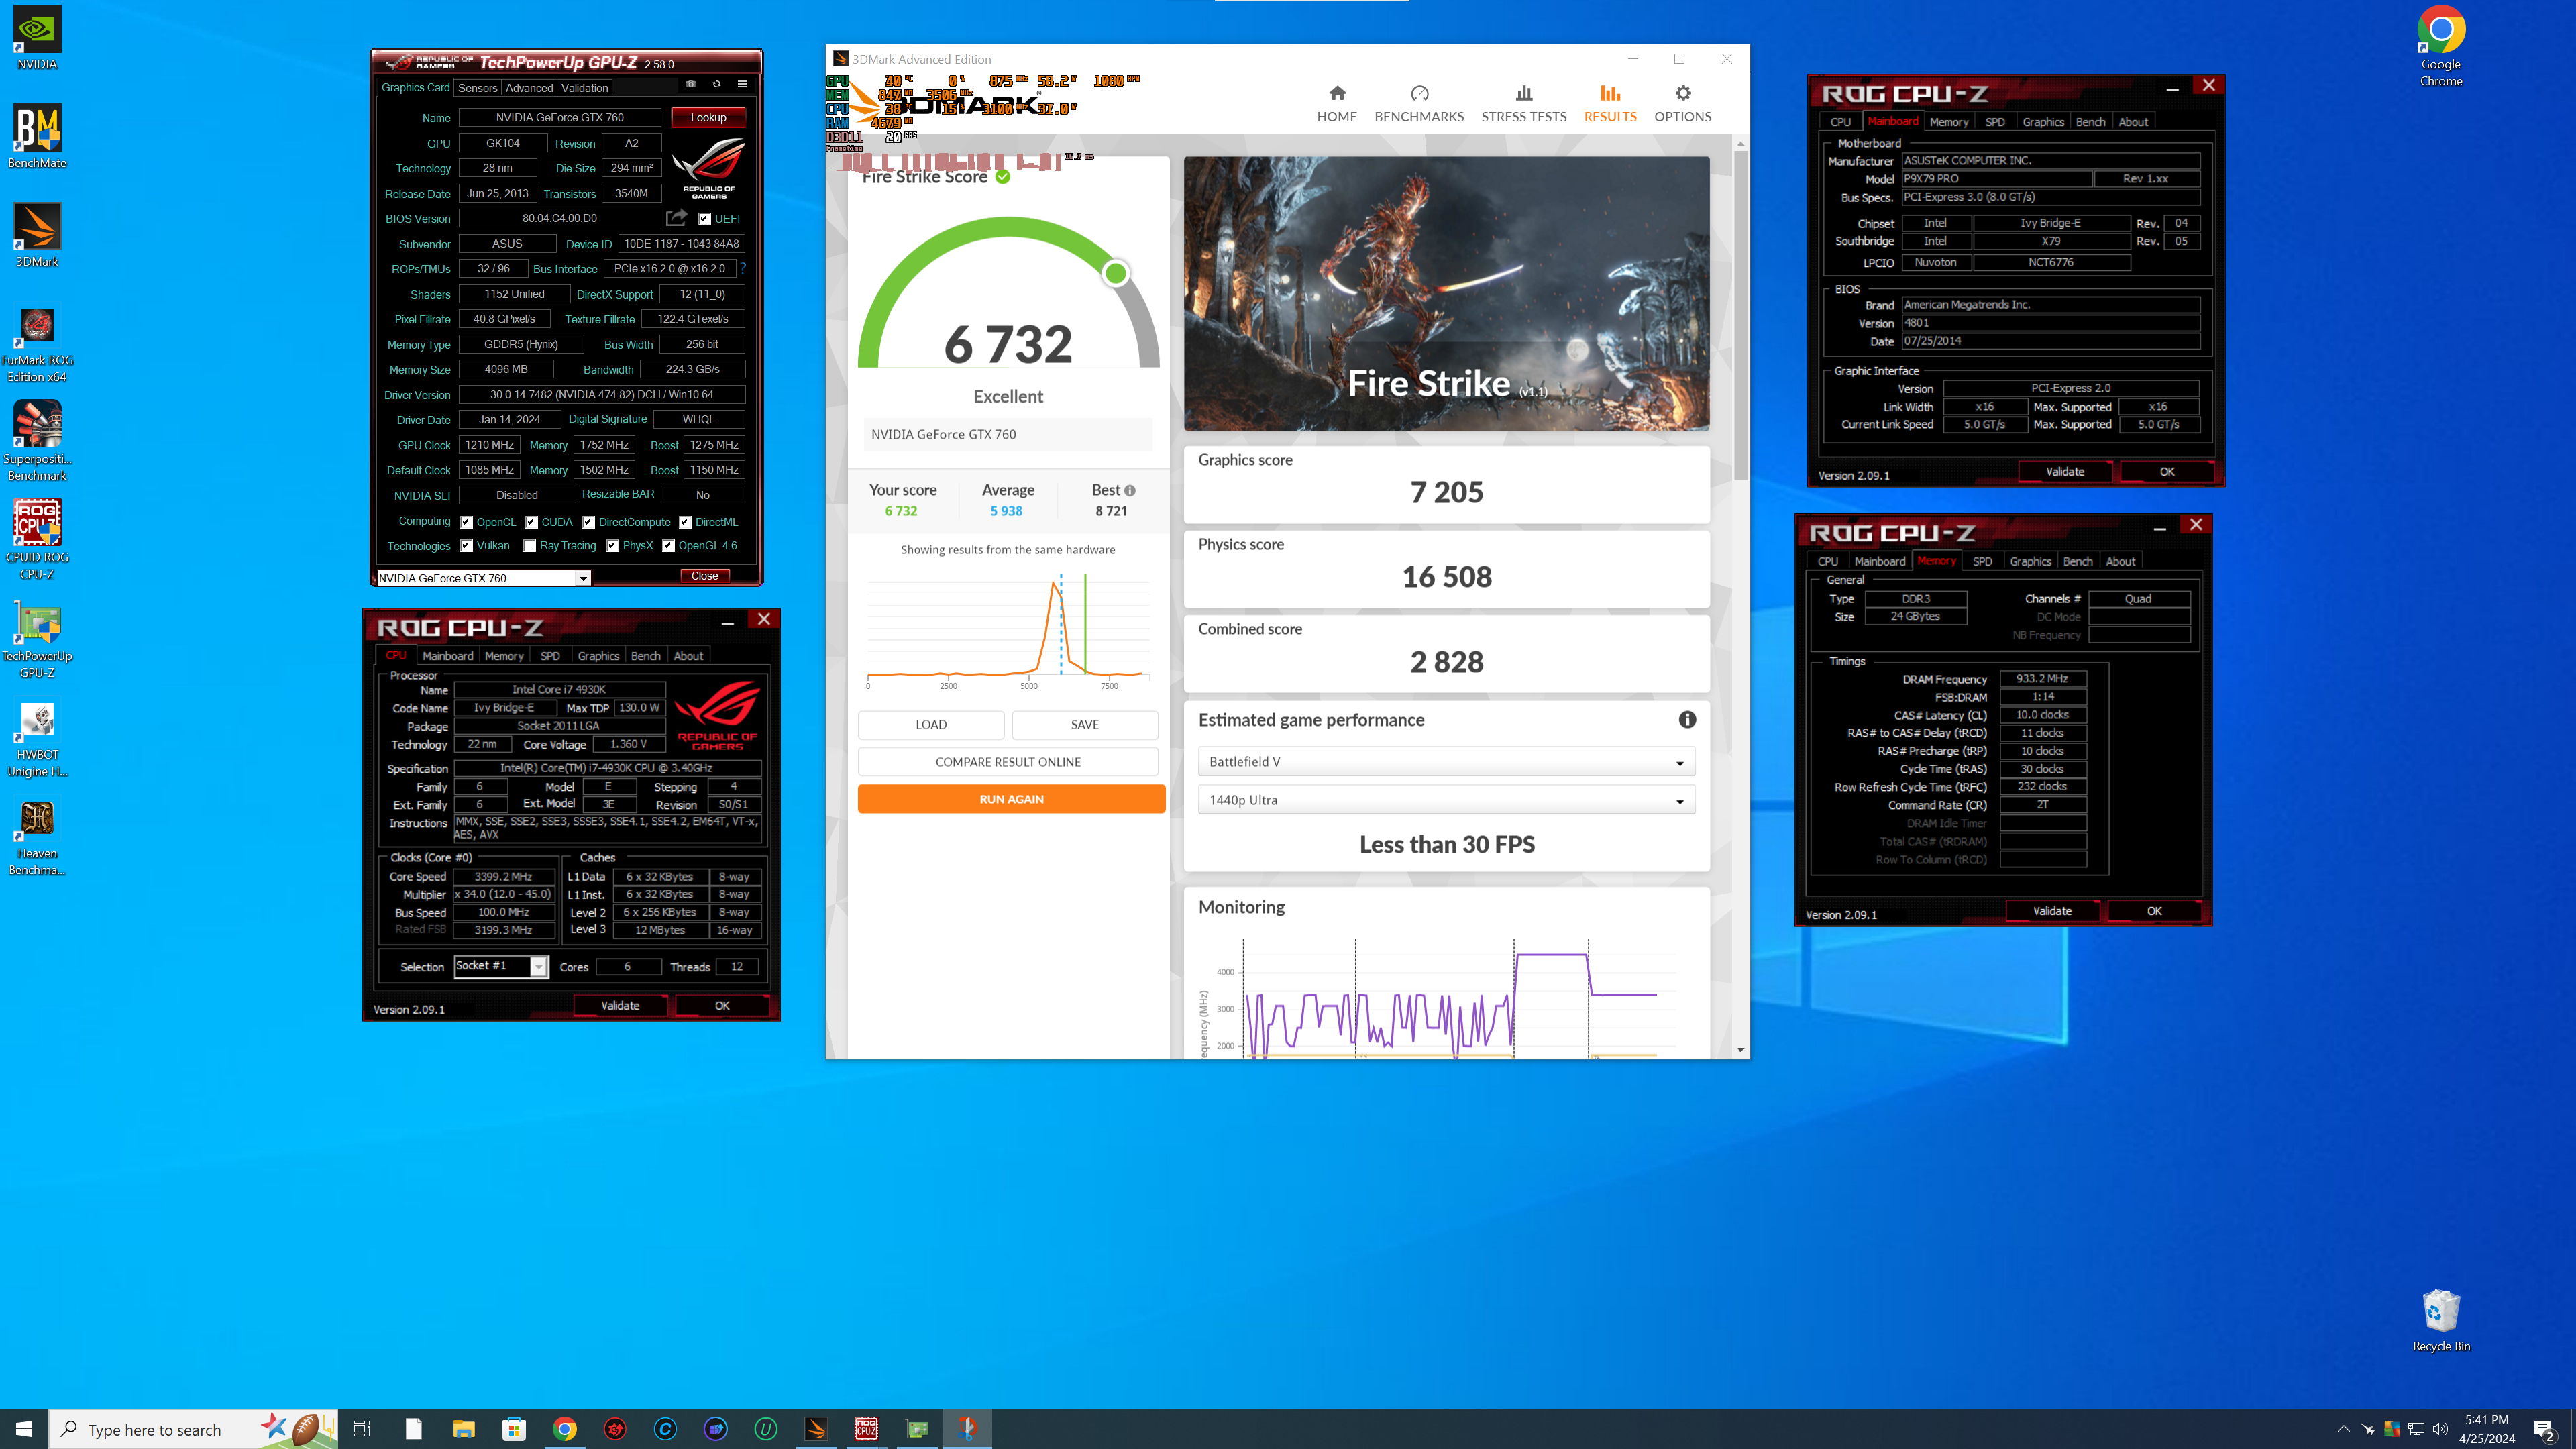2576x1449 pixels.
Task: Click SAVE button in 3DMark
Action: [x=1085, y=725]
